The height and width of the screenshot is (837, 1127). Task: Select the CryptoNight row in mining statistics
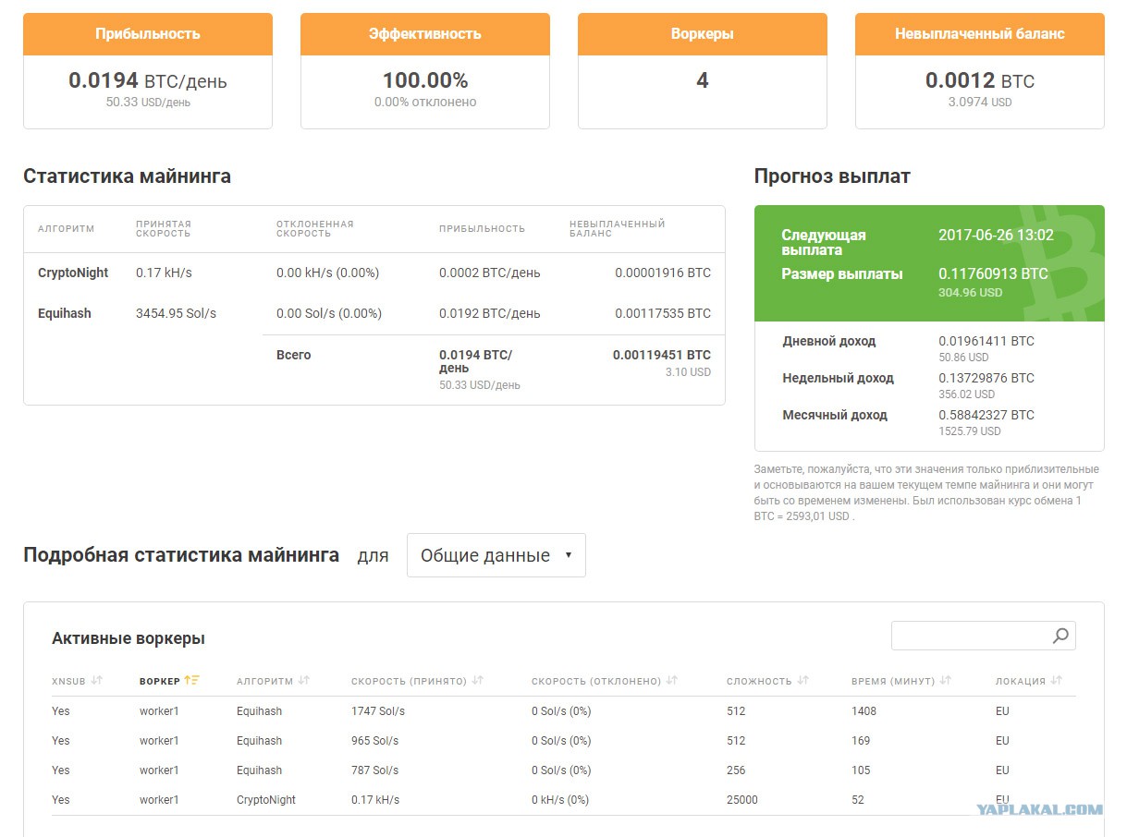click(x=374, y=273)
